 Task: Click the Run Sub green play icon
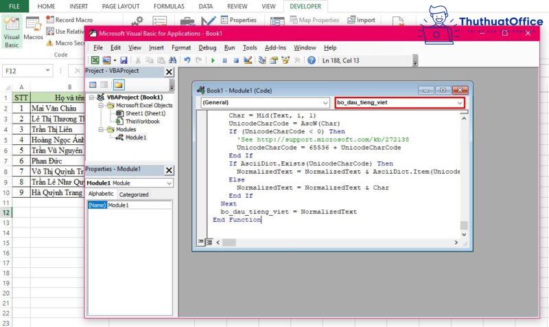tap(213, 60)
